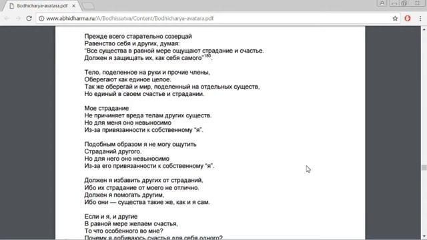This screenshot has width=427, height=240.
Task: Click the line "Мое страдание"
Action: click(107, 108)
